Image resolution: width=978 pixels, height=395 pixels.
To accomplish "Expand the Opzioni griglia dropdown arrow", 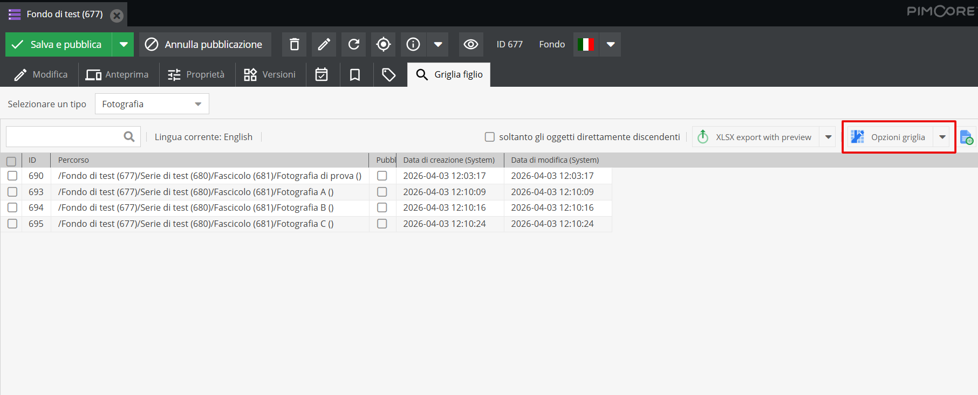I will click(x=942, y=137).
